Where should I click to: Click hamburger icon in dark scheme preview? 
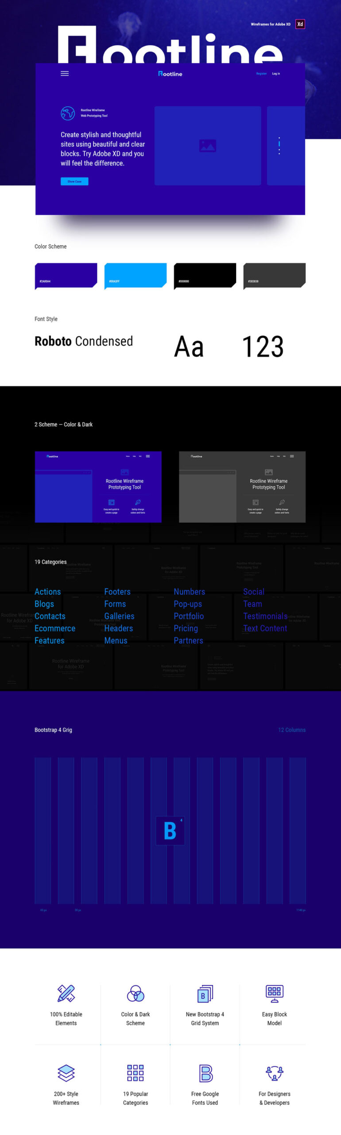[x=292, y=456]
